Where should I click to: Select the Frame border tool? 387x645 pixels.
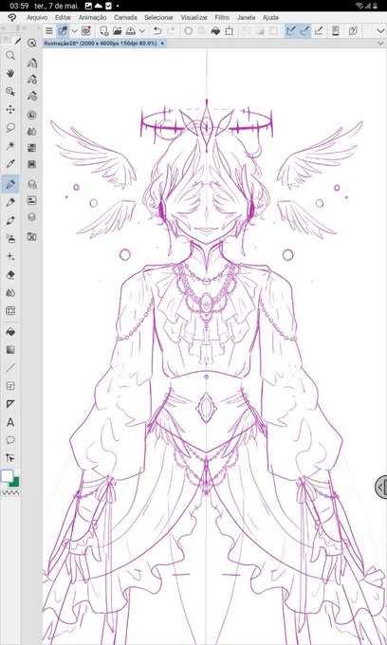coord(10,386)
